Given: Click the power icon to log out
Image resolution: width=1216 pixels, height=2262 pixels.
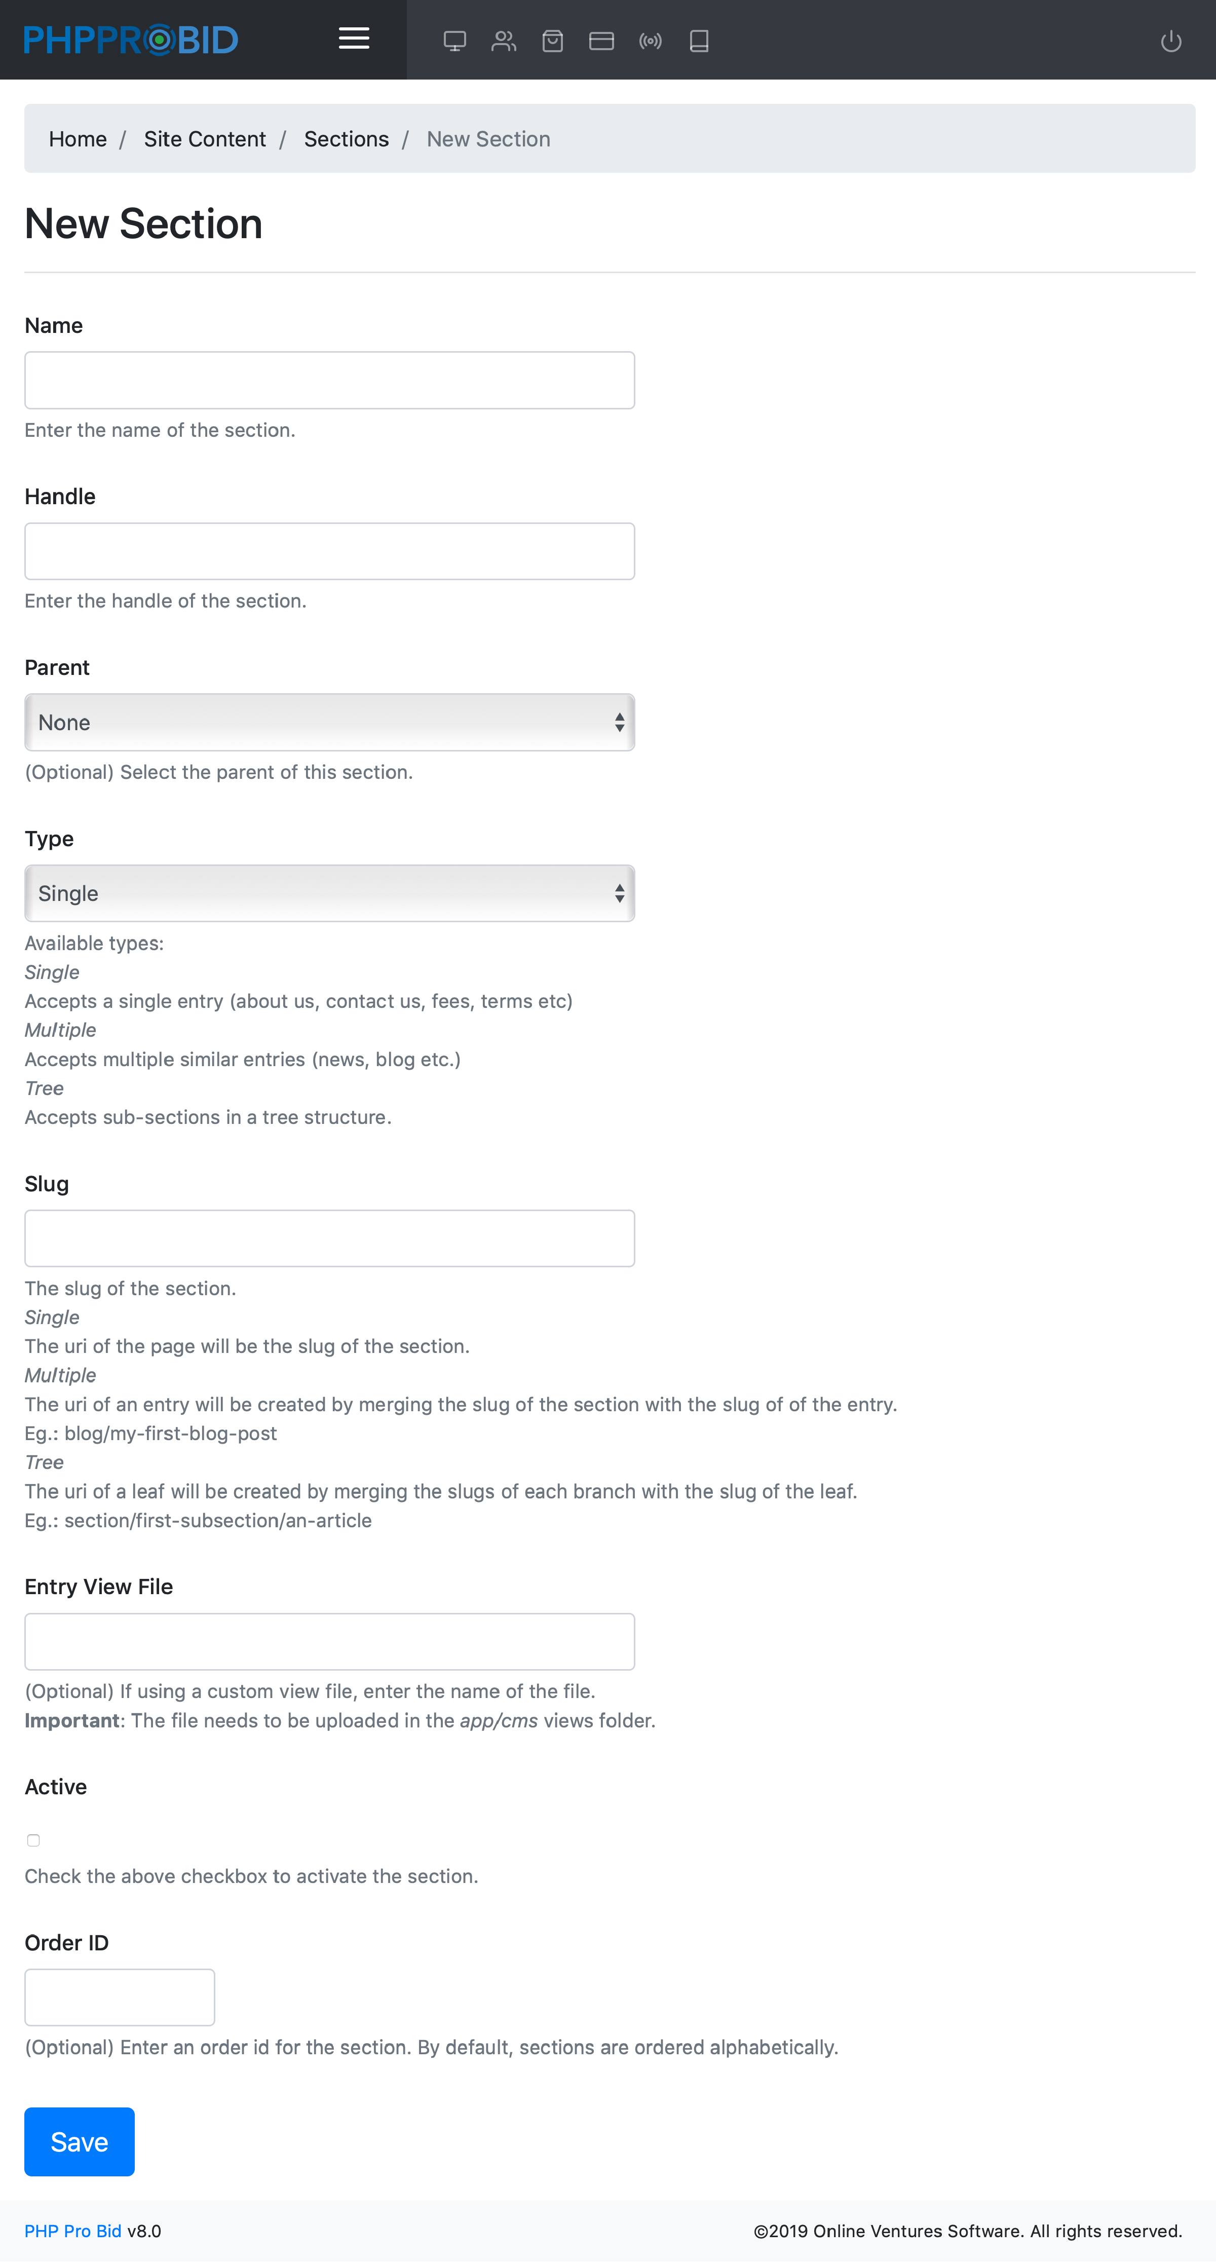Looking at the screenshot, I should [1170, 41].
